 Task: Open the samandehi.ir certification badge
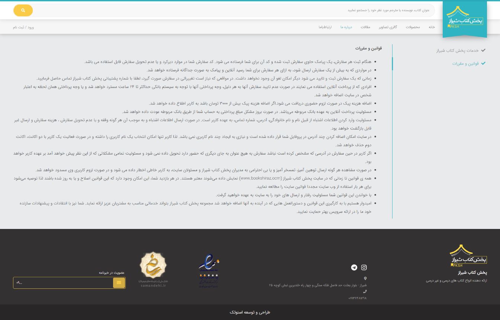[153, 269]
